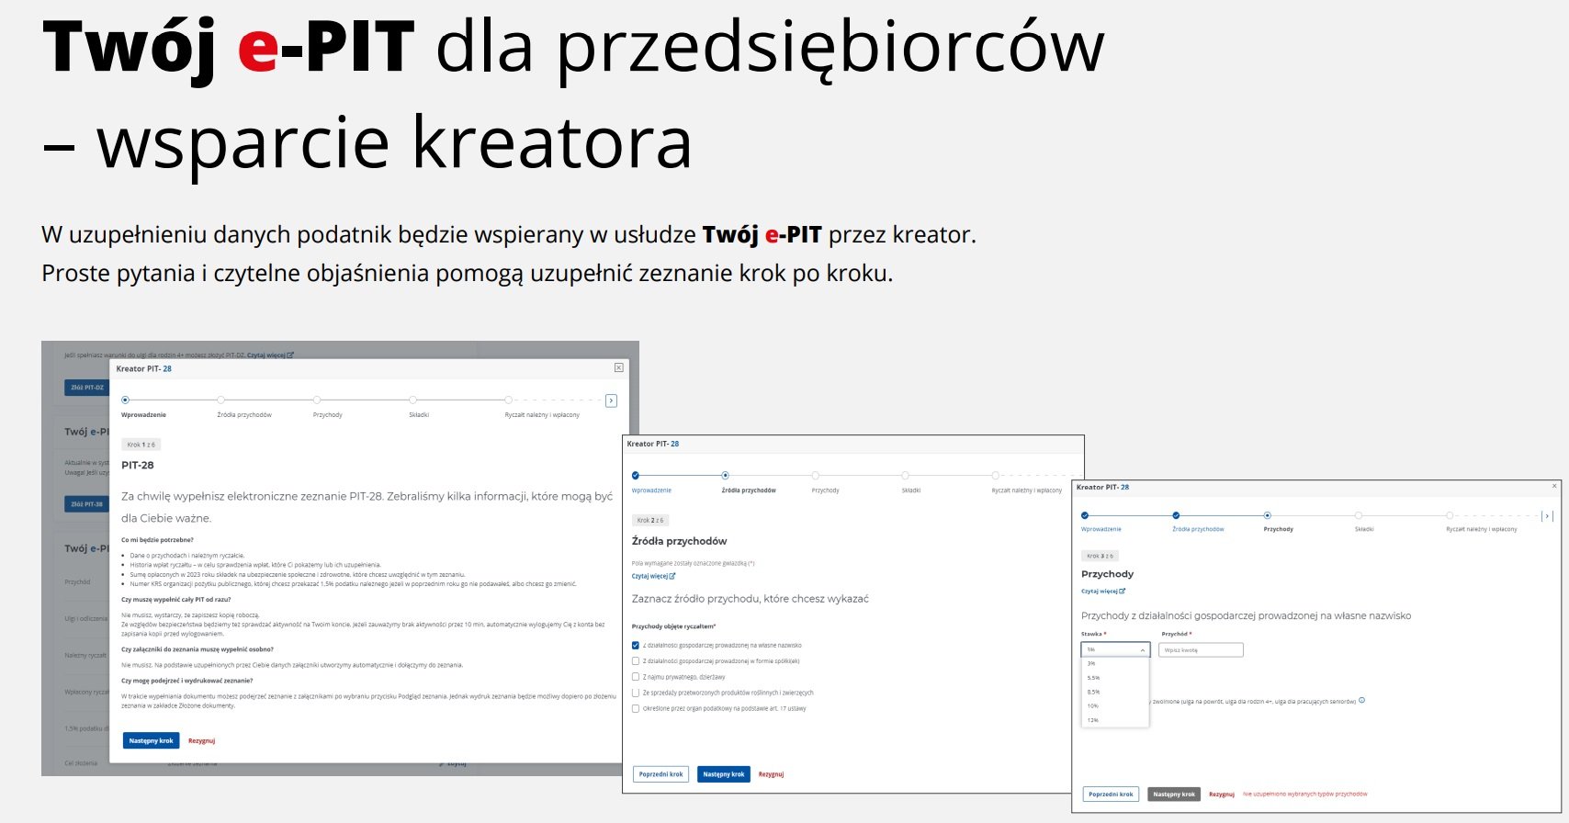The image size is (1569, 823).
Task: Click the info icon after 'pracujących seniorów'
Action: pyautogui.click(x=1361, y=700)
